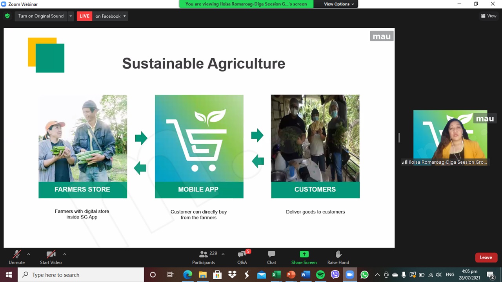
Task: Open the Windows Start menu
Action: [9, 275]
